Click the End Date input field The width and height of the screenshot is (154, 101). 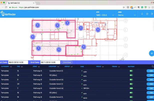point(50,62)
